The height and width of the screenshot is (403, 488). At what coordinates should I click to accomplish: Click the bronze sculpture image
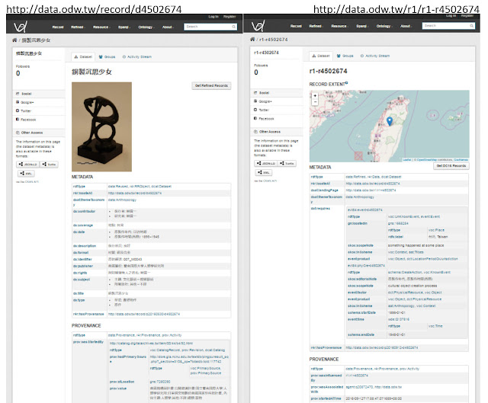tap(101, 127)
